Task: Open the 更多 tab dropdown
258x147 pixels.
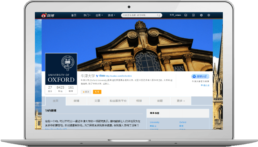Action: (180, 101)
